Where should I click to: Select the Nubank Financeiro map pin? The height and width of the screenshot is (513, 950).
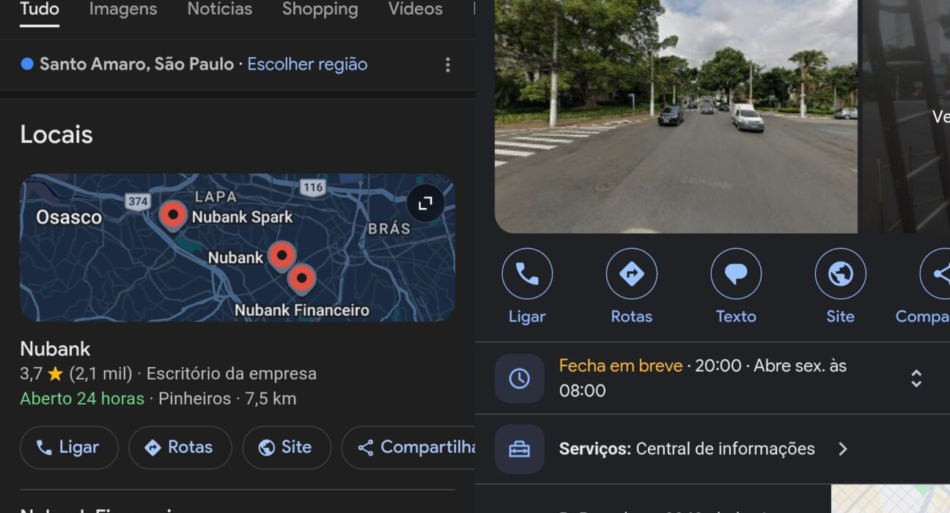pos(301,279)
